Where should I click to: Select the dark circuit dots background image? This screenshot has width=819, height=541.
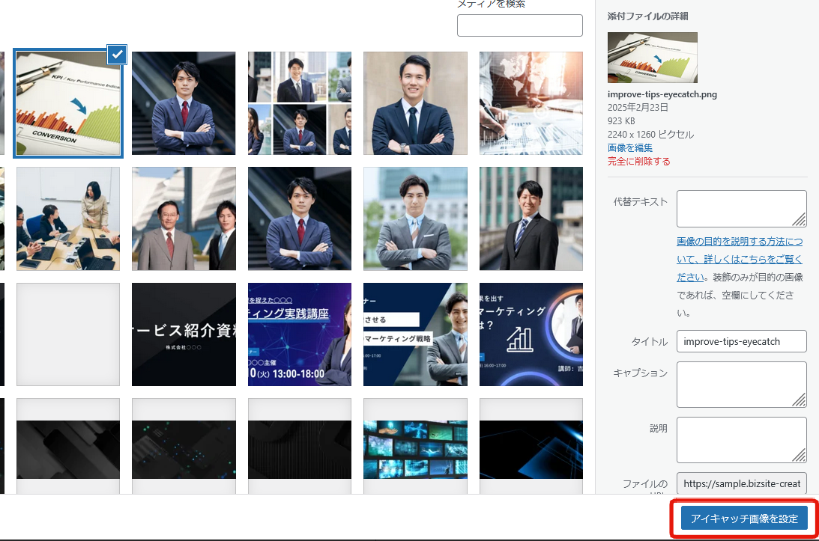(184, 447)
